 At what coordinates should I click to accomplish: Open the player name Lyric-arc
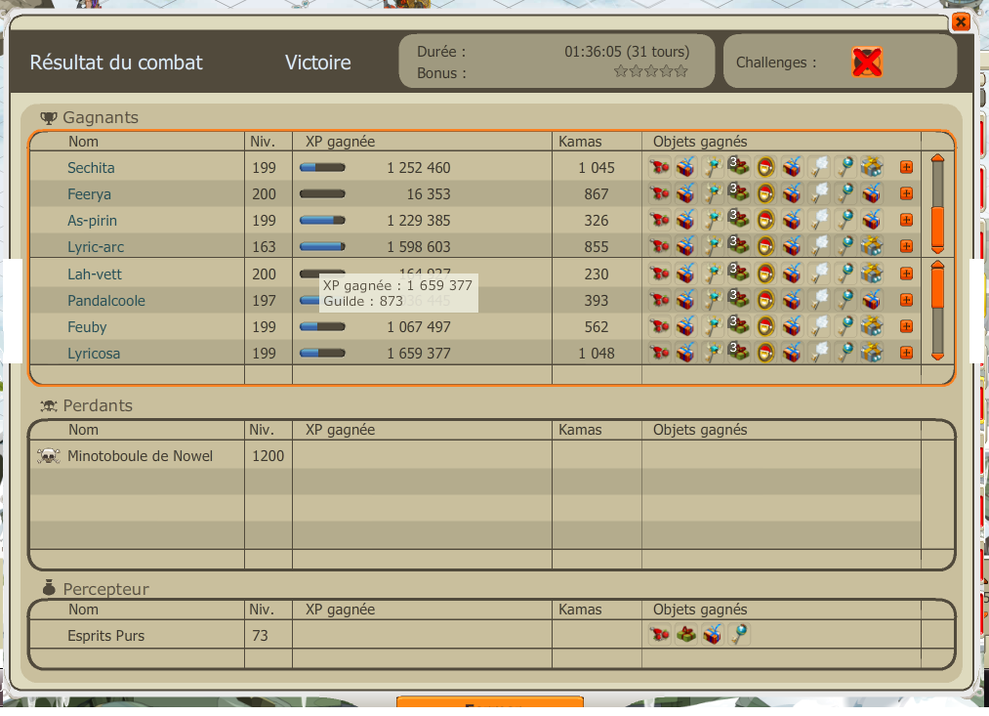[96, 247]
